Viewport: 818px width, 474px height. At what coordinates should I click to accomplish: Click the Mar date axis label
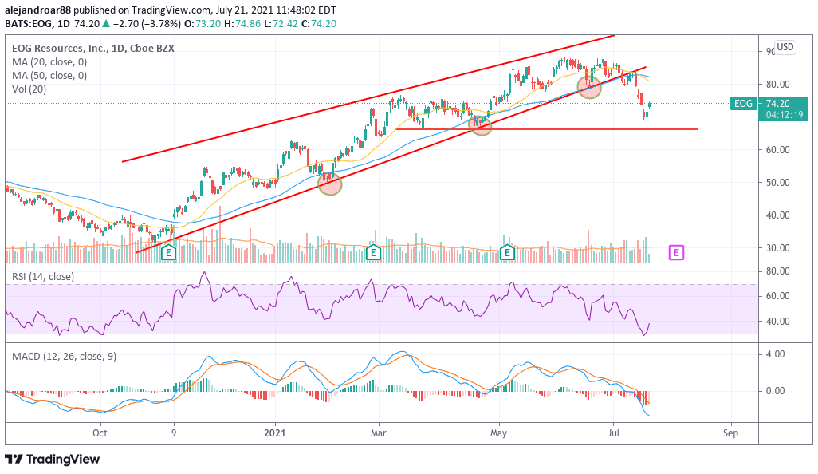tap(378, 433)
